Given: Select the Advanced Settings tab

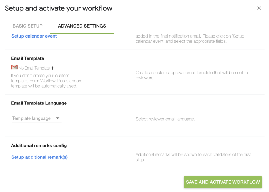Looking at the screenshot, I should pos(82,26).
